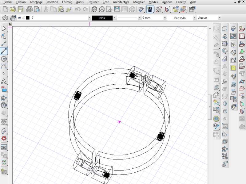Toggle layer visibility eye icon
246x184 pixels.
(19, 18)
